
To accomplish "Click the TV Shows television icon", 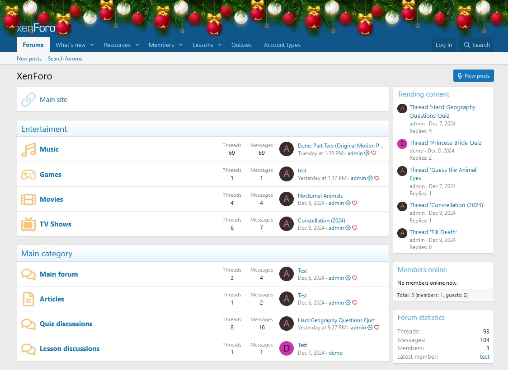I will click(28, 224).
